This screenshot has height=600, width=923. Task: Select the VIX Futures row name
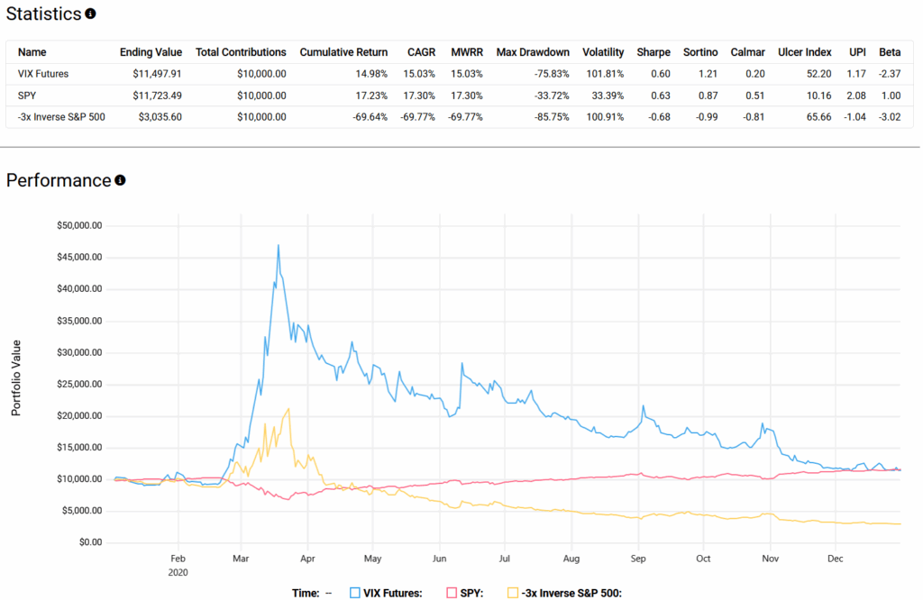[x=42, y=74]
